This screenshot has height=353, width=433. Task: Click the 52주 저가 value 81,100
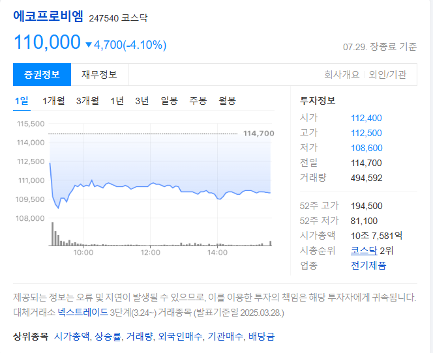click(x=364, y=221)
